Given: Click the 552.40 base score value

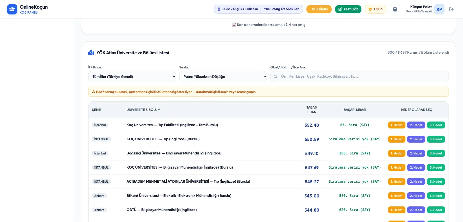Looking at the screenshot, I should [x=312, y=125].
